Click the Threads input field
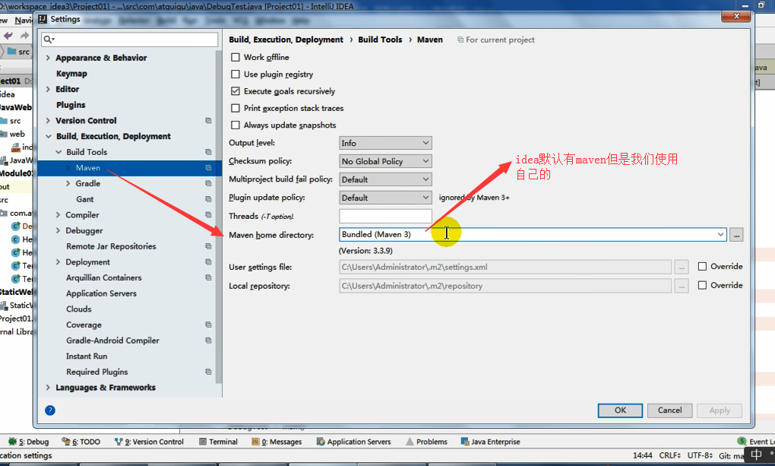This screenshot has width=775, height=466. pyautogui.click(x=385, y=216)
